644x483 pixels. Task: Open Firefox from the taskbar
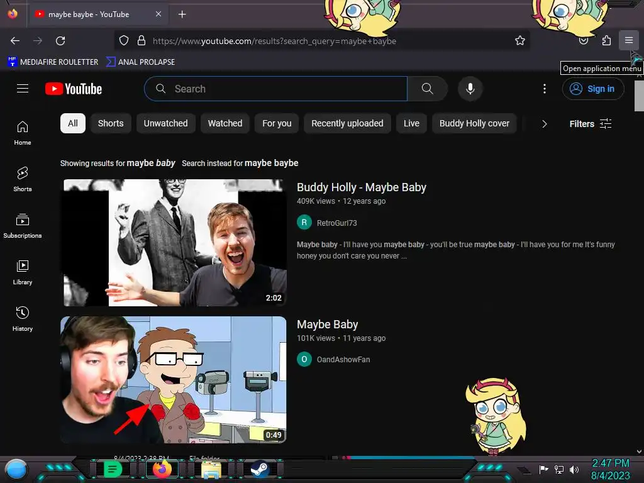[x=162, y=469]
